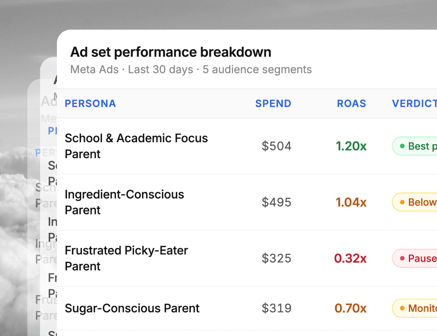
Task: Open School & Academic Focus Parent row
Action: pos(136,146)
